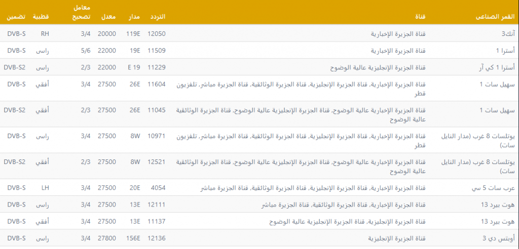Select frequency value 12521
The width and height of the screenshot is (519, 249).
(156, 162)
